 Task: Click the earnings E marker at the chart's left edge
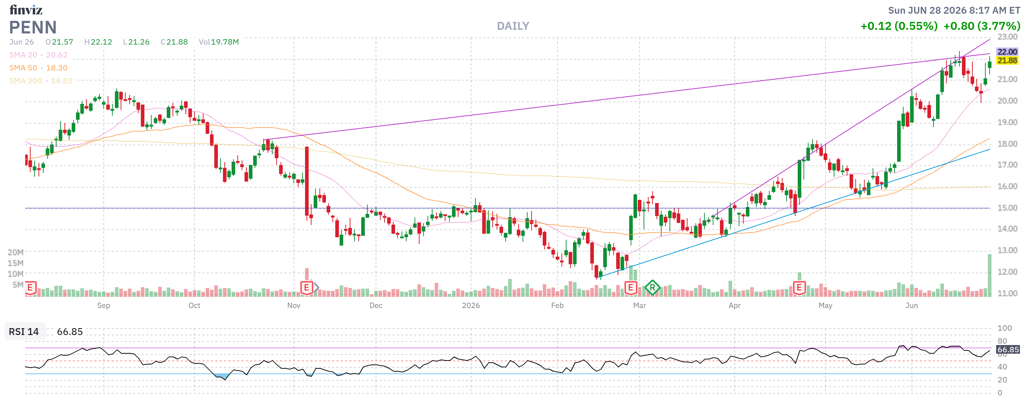click(30, 288)
